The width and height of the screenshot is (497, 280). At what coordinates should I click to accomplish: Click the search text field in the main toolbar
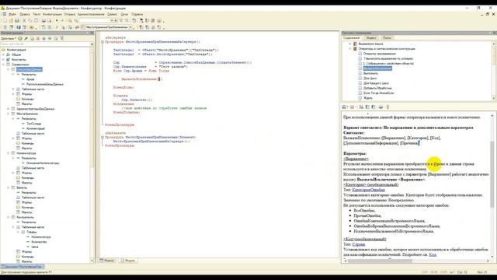point(96,21)
